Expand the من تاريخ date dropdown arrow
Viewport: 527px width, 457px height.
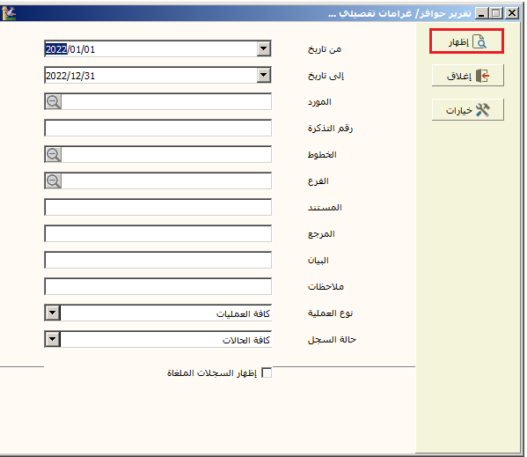[264, 48]
